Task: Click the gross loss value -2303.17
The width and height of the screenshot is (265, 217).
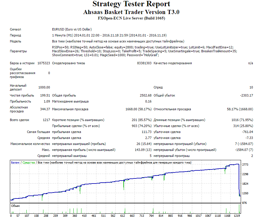Action: [x=246, y=96]
